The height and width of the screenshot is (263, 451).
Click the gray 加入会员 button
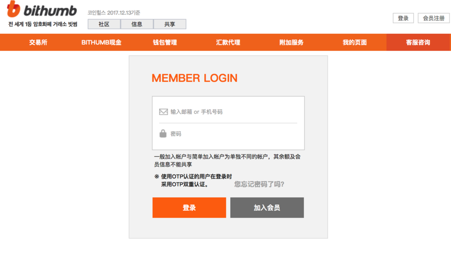tap(267, 208)
